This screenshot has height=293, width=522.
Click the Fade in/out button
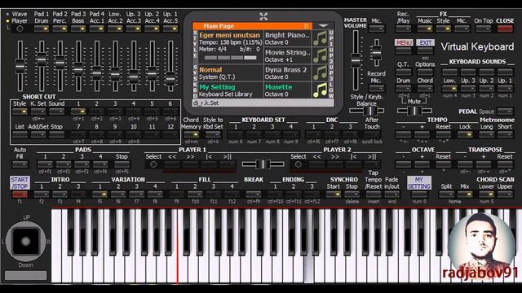click(x=391, y=195)
